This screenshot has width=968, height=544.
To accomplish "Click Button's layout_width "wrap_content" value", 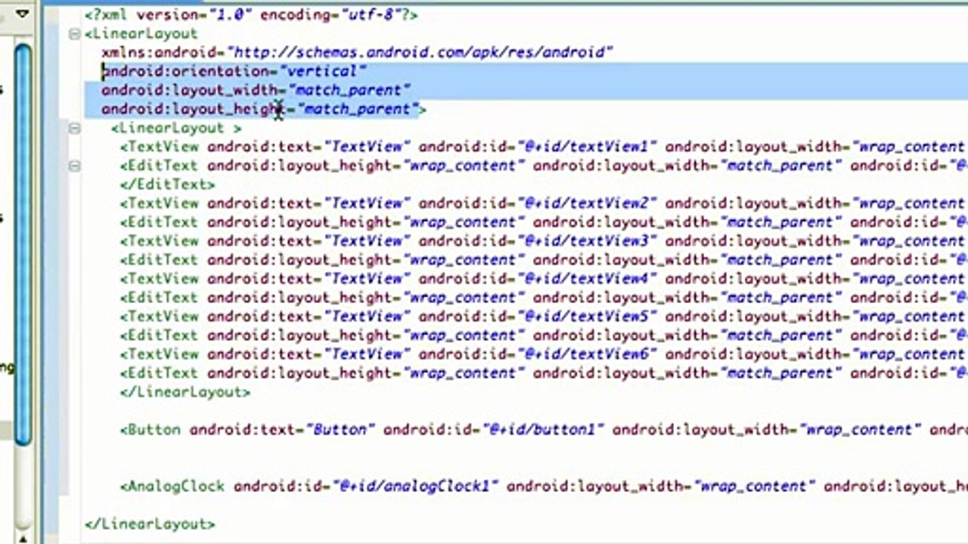I will tap(861, 430).
